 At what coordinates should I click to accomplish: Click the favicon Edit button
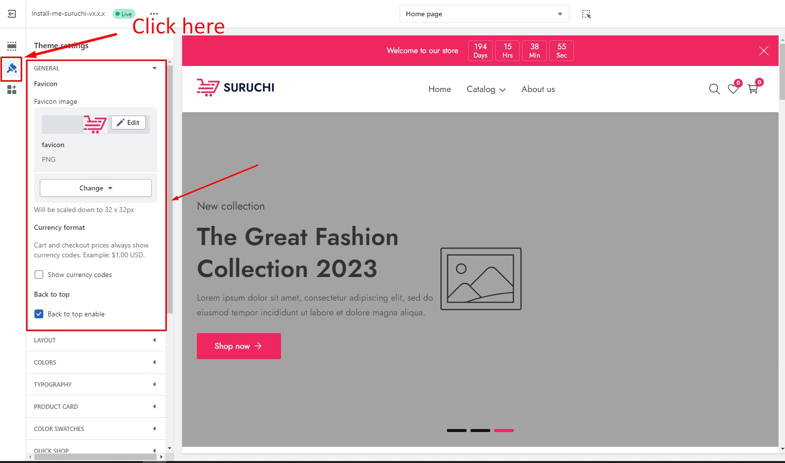tap(128, 123)
